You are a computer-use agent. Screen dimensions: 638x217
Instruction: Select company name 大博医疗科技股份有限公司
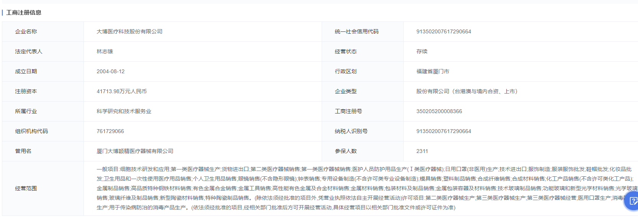point(129,31)
